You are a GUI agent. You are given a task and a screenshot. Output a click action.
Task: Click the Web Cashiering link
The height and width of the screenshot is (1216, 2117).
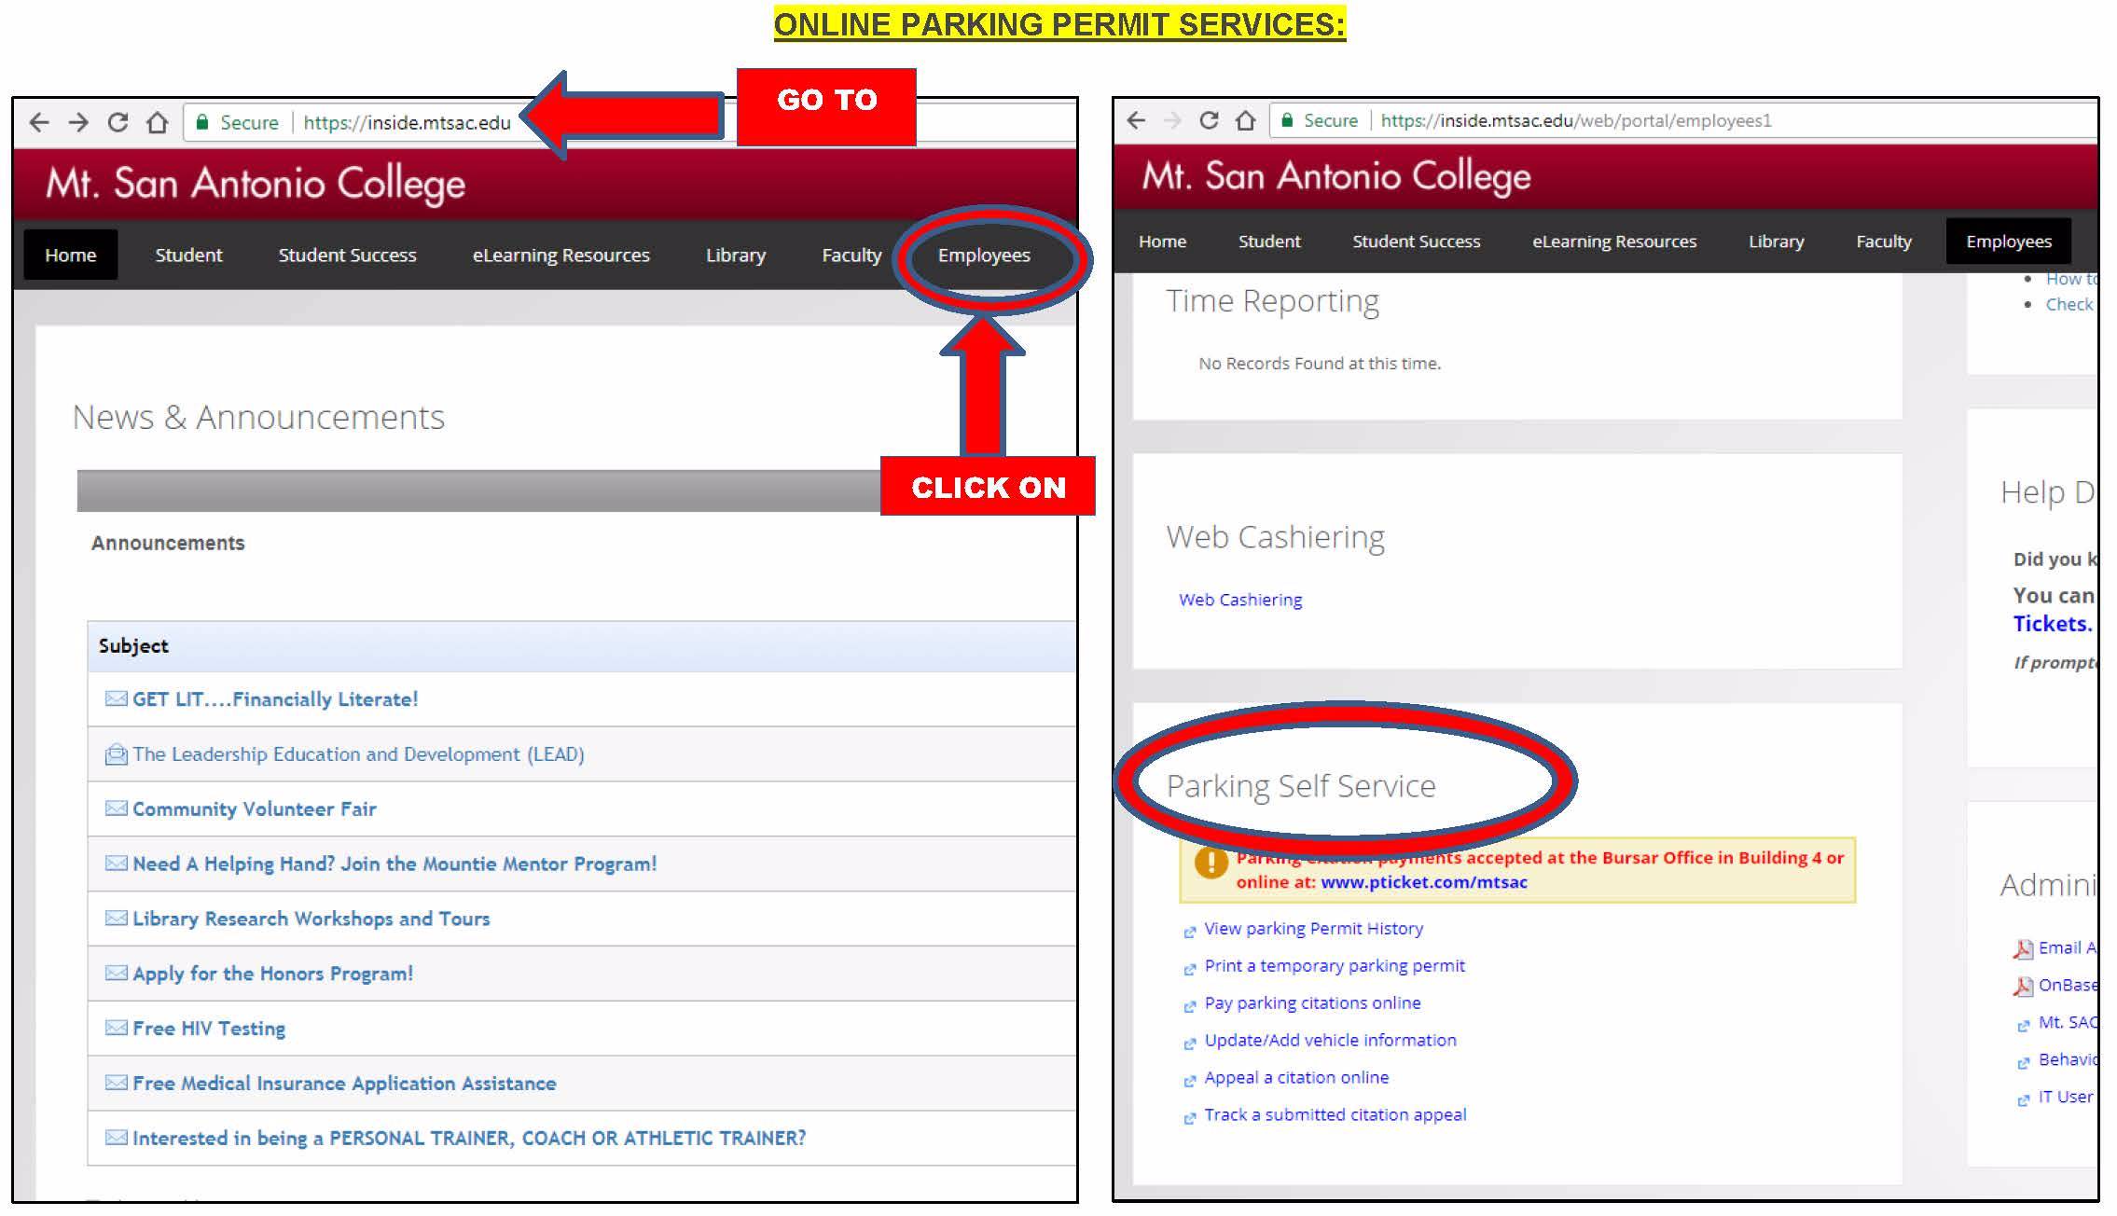(1240, 600)
